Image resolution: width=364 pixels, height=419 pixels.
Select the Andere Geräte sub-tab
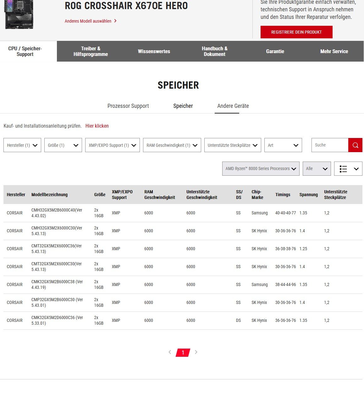tap(233, 106)
